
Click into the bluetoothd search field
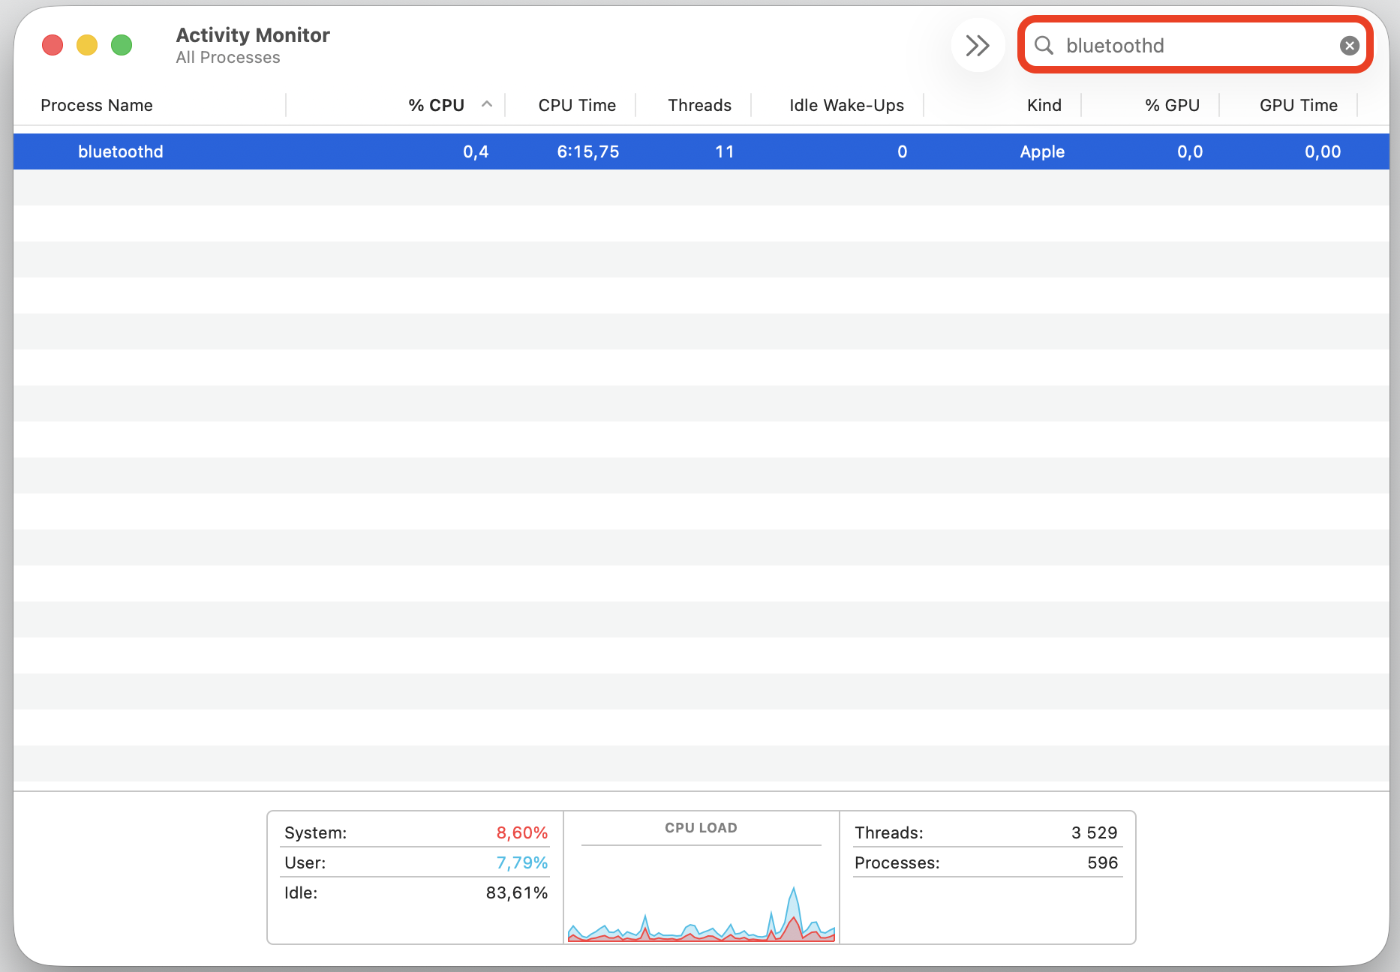1195,46
